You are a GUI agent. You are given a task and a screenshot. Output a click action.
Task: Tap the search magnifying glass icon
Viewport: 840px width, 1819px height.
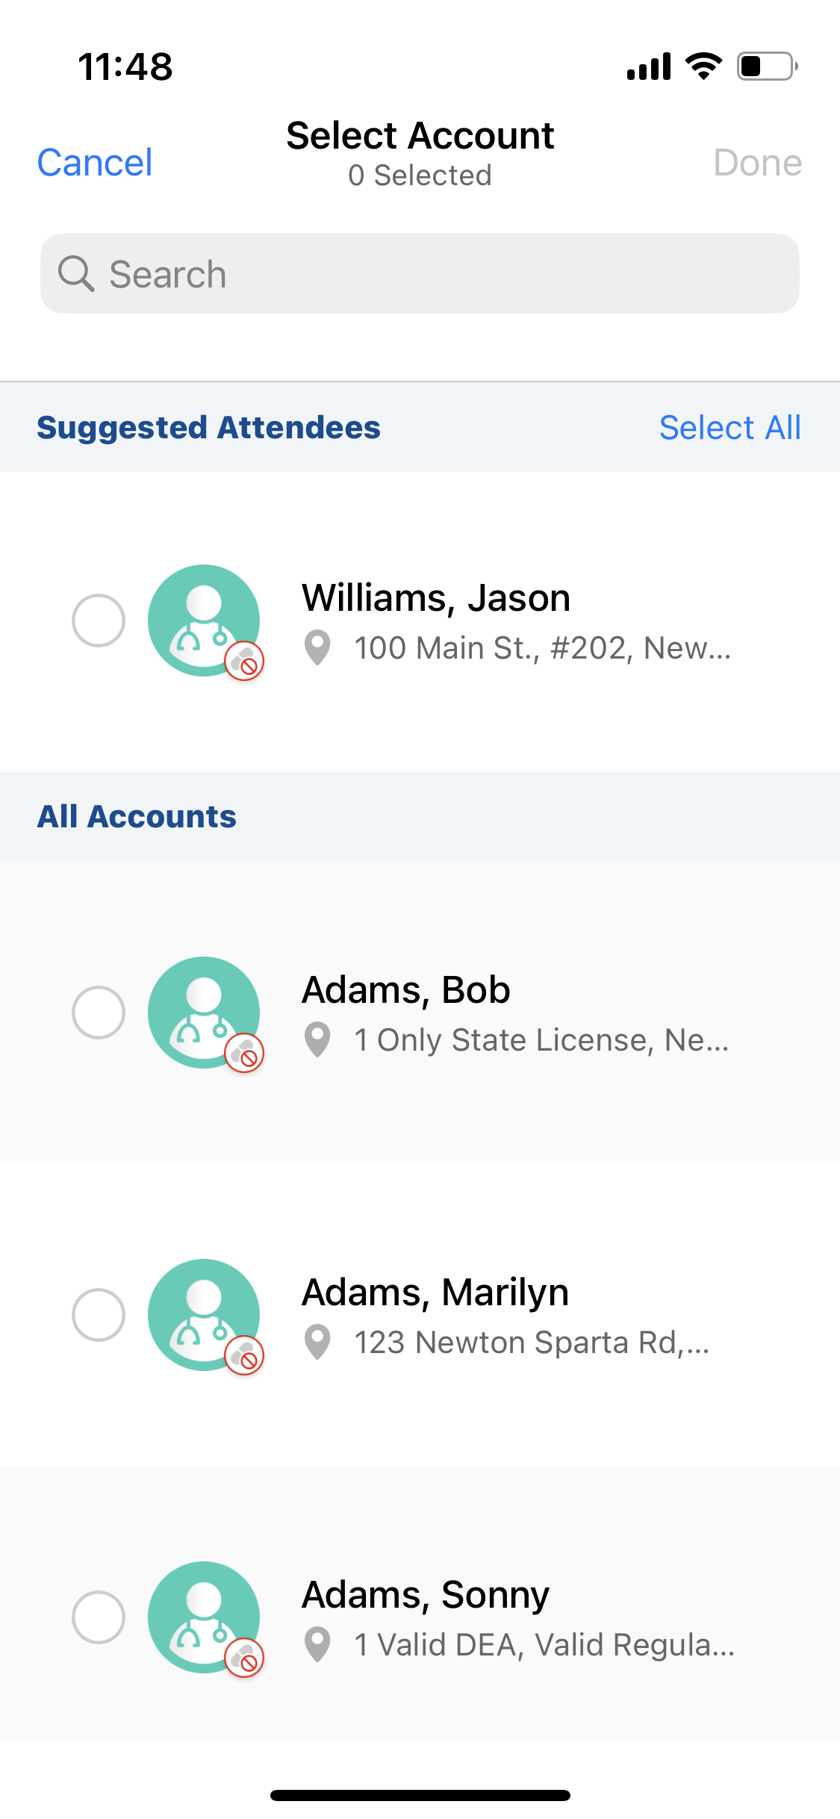click(76, 273)
